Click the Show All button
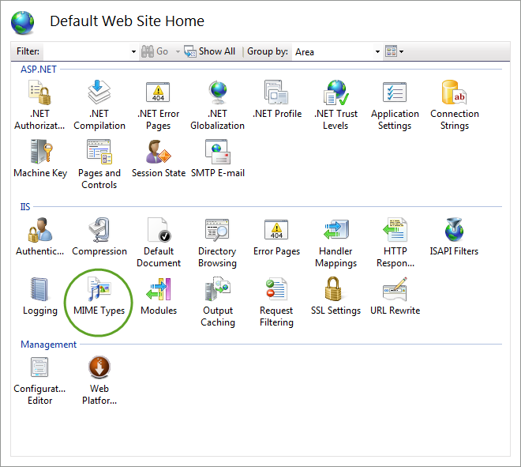The image size is (521, 467). tap(209, 51)
